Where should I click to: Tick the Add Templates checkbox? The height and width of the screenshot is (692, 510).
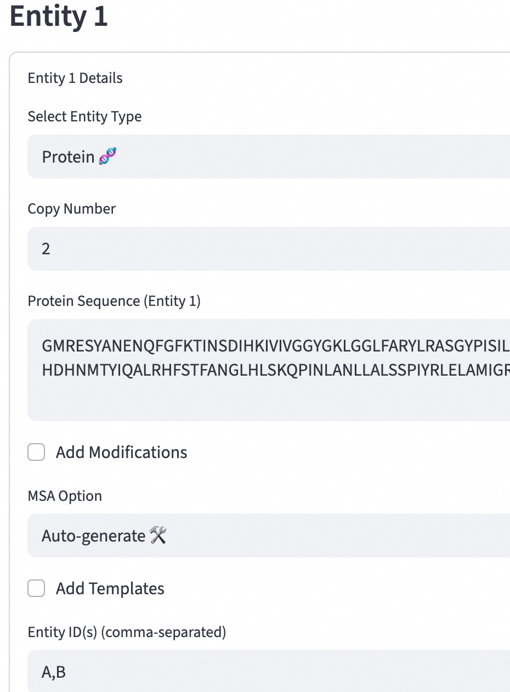[x=36, y=589]
